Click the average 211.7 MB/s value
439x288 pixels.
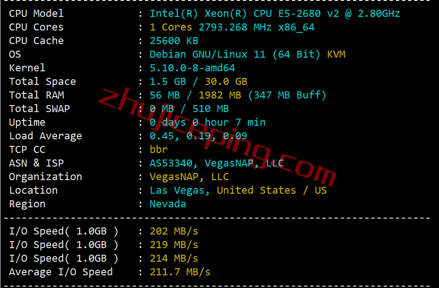tap(180, 272)
